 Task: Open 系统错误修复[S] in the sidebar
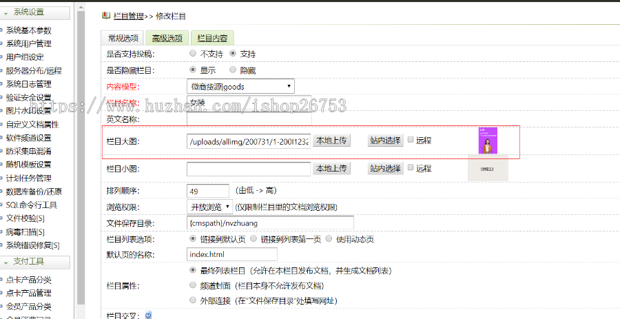point(32,245)
